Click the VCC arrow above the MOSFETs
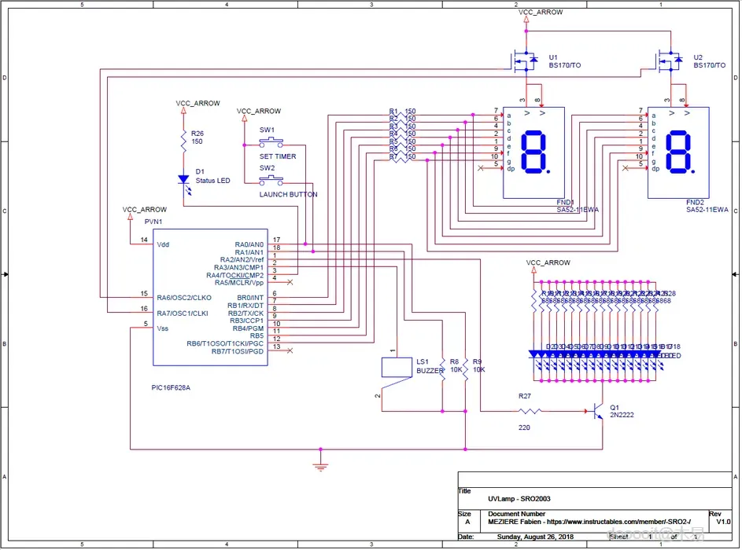Image resolution: width=742 pixels, height=550 pixels. tap(526, 20)
